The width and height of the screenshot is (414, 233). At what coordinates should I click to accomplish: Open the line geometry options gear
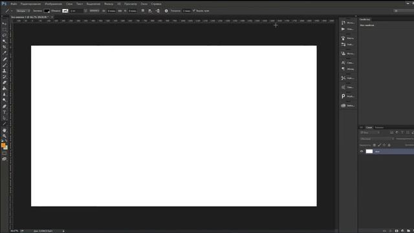[x=166, y=11]
